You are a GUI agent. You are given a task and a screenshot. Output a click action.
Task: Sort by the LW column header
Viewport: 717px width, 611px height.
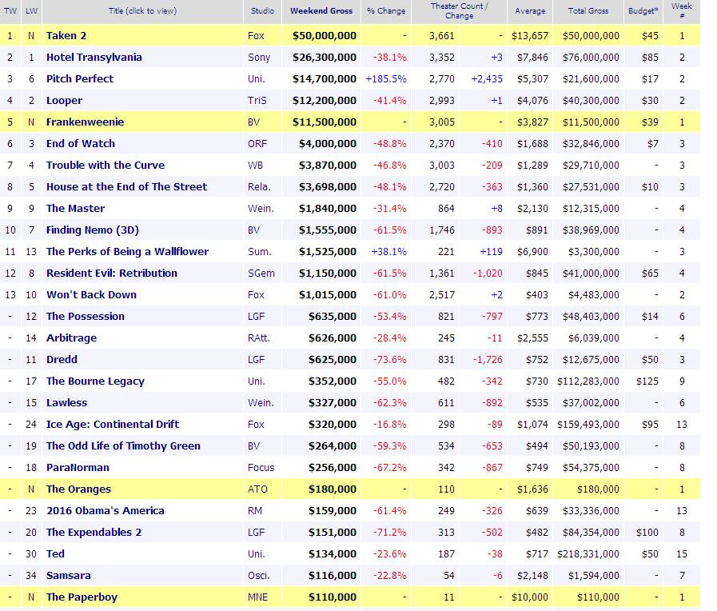click(x=31, y=11)
